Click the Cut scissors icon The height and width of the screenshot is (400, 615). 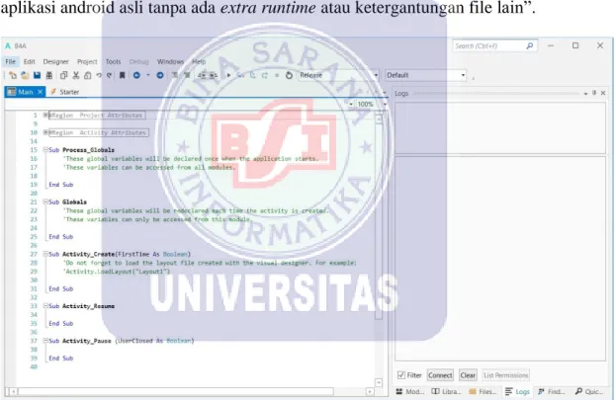point(76,75)
